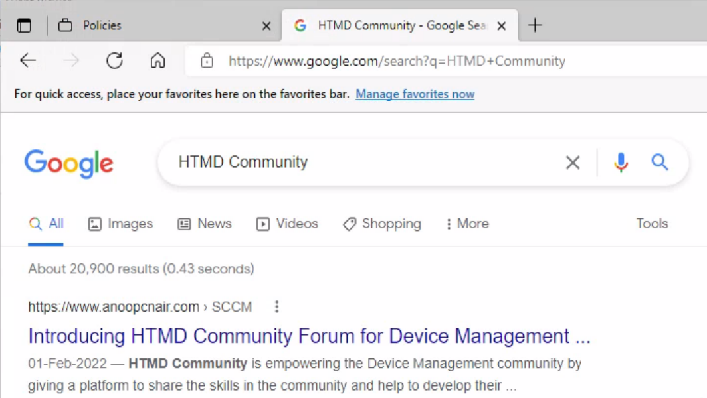Switch to News results
Viewport: 707px width, 398px height.
(205, 224)
